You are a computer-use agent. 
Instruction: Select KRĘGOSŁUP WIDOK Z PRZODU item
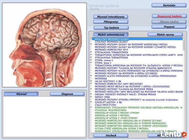pyautogui.click(x=112, y=116)
